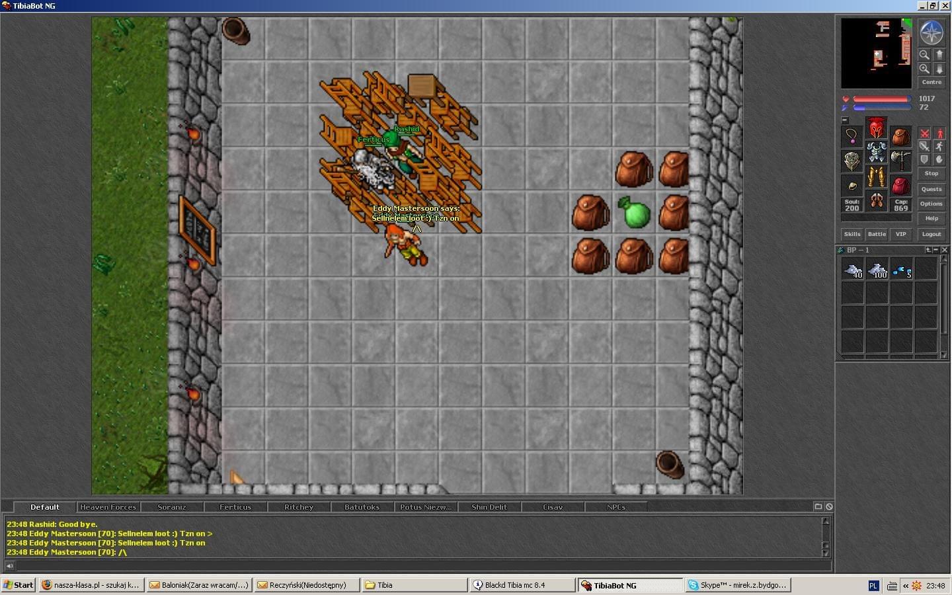952x595 pixels.
Task: Minimize the BP - 1 container
Action: coord(936,250)
